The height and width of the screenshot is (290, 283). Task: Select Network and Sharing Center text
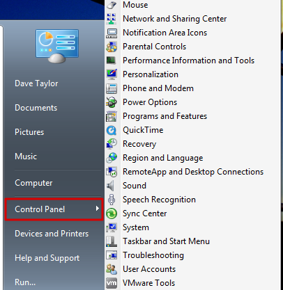pyautogui.click(x=175, y=19)
